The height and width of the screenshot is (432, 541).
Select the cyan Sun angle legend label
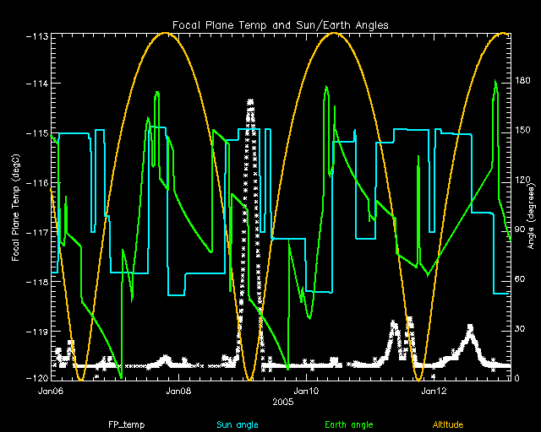click(x=236, y=424)
